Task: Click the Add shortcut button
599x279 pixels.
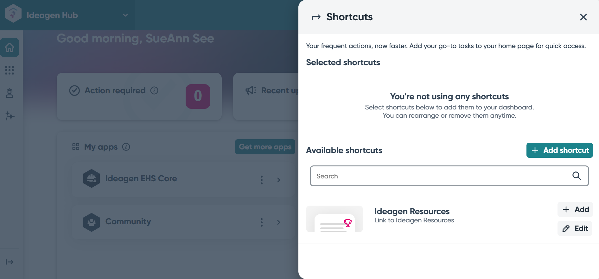Action: (559, 150)
